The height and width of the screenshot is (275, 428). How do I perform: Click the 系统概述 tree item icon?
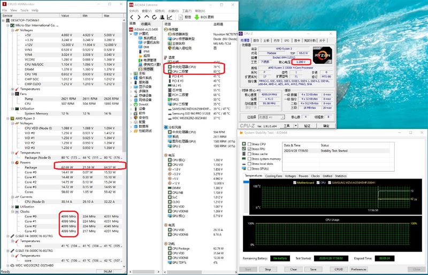click(x=141, y=38)
